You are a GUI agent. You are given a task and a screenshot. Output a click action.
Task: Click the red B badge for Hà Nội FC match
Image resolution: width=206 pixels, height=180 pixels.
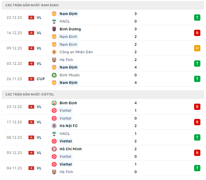(197, 122)
